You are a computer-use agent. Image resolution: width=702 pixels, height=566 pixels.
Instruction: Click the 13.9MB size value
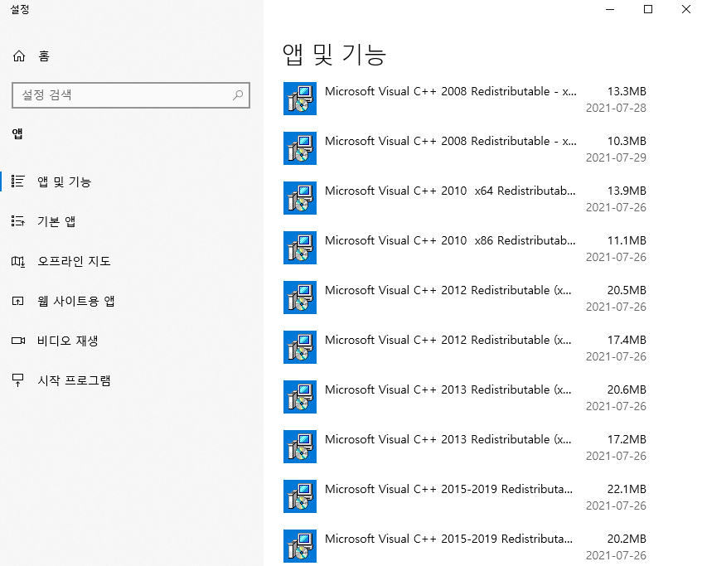627,191
